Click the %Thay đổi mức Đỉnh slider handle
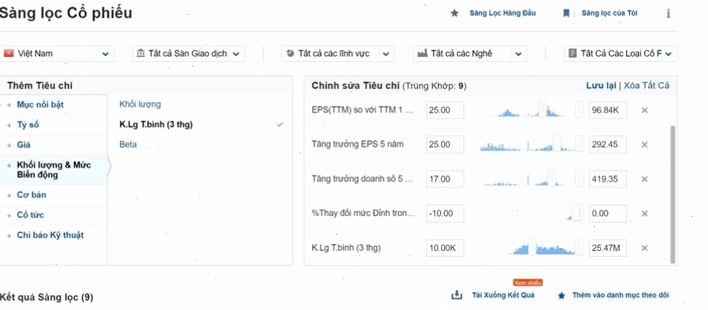The image size is (708, 310). click(575, 213)
